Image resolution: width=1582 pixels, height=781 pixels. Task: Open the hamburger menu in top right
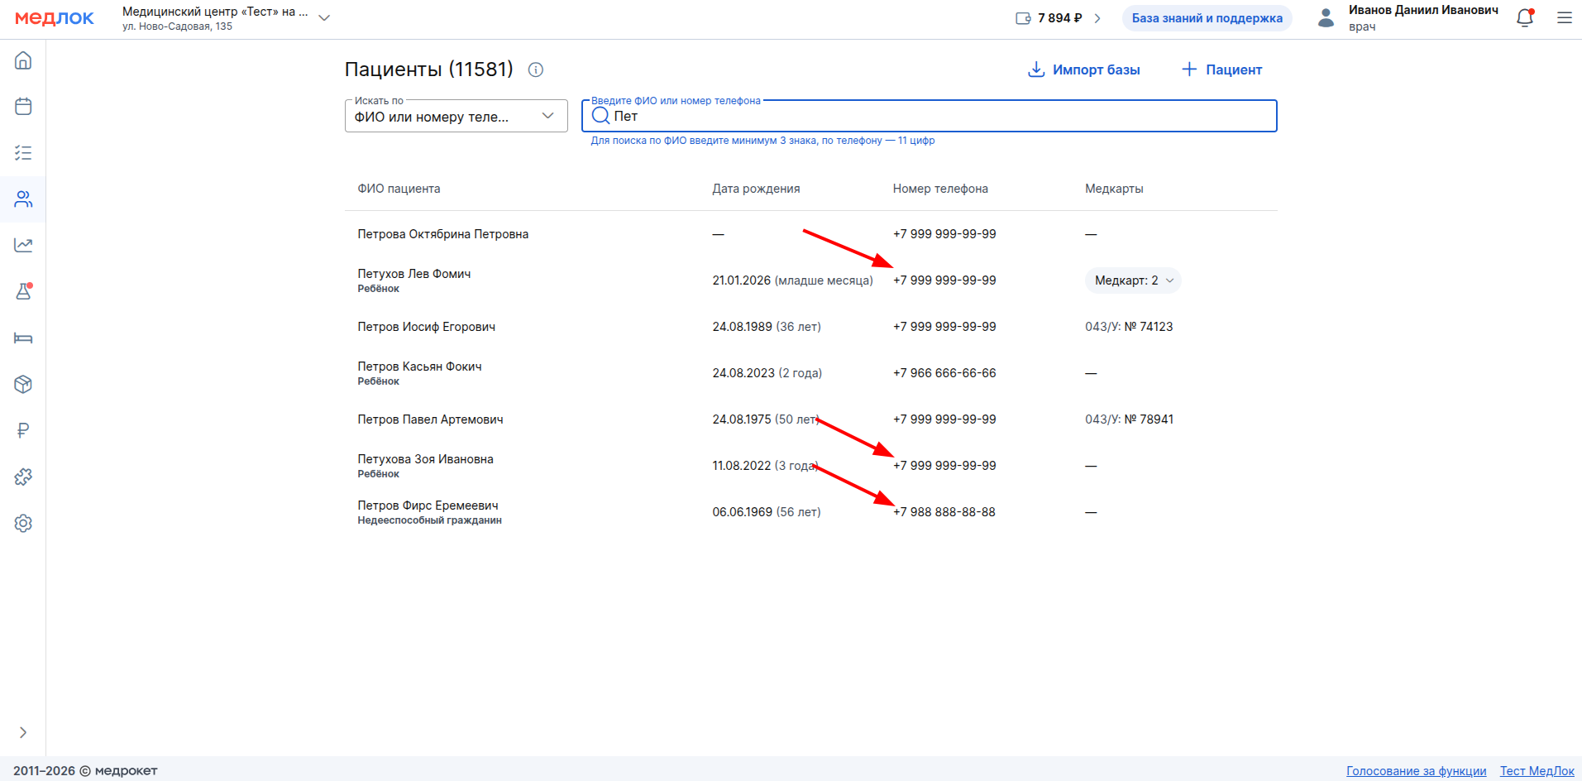pyautogui.click(x=1564, y=18)
